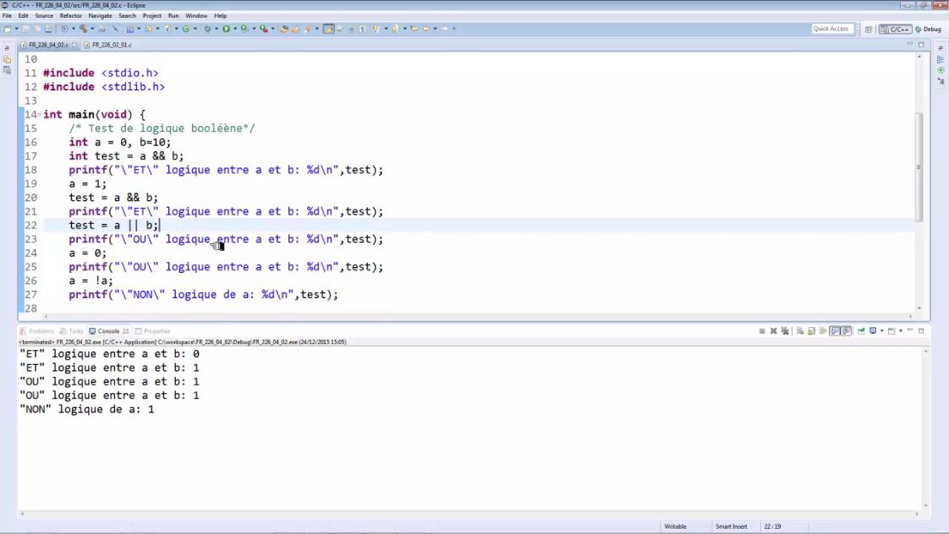Click the Clear Console icon
Viewport: 949px width, 534px height.
coord(800,331)
